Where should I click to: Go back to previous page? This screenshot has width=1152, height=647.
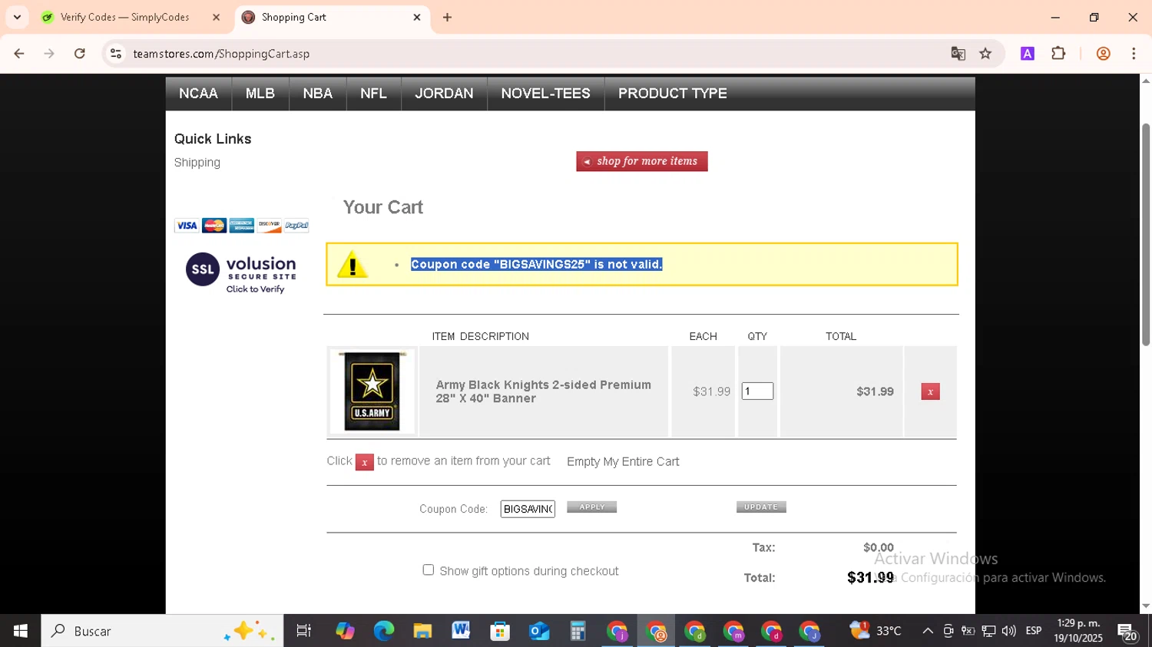tap(19, 54)
